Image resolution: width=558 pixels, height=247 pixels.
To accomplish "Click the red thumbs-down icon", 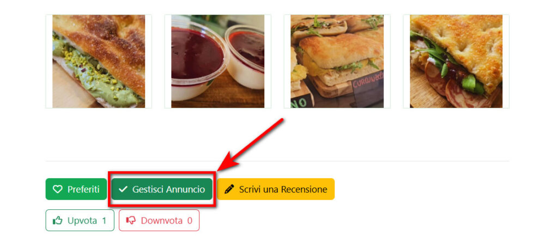I will point(131,221).
